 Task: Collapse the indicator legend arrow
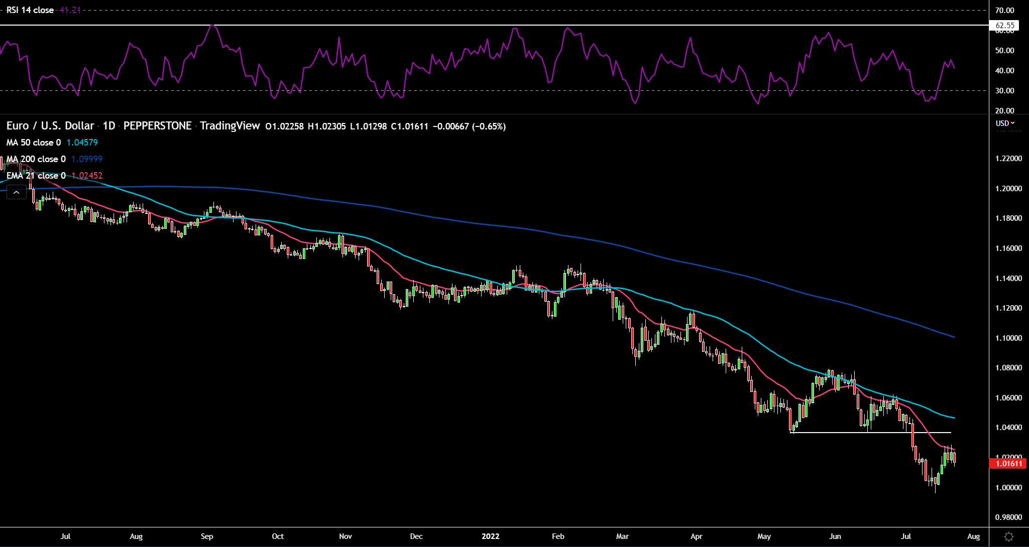point(16,192)
